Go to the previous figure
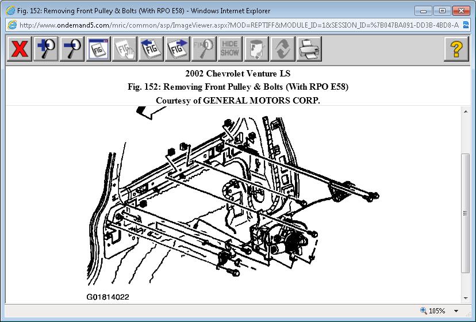 (x=151, y=49)
